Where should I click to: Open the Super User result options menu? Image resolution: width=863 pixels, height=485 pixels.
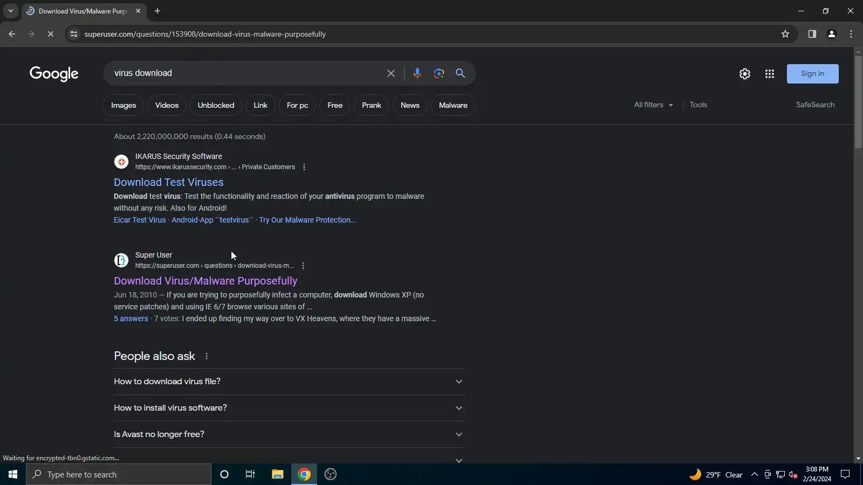point(303,266)
